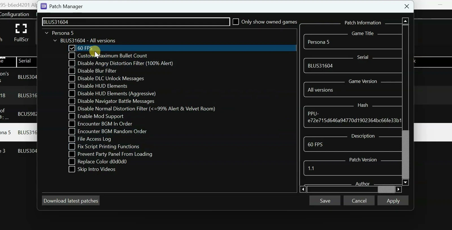
Task: Click the Cancel button
Action: tap(359, 201)
